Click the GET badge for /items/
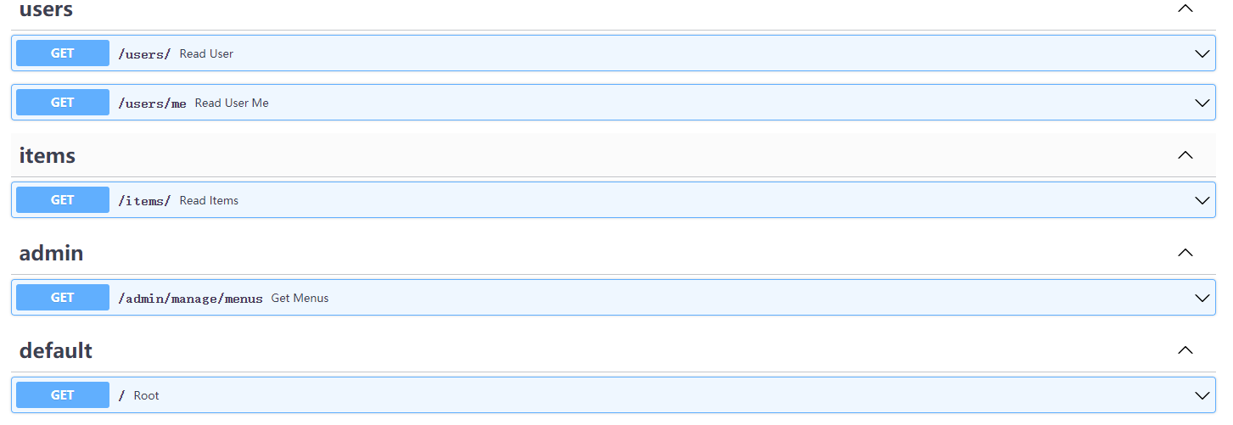 pos(63,199)
